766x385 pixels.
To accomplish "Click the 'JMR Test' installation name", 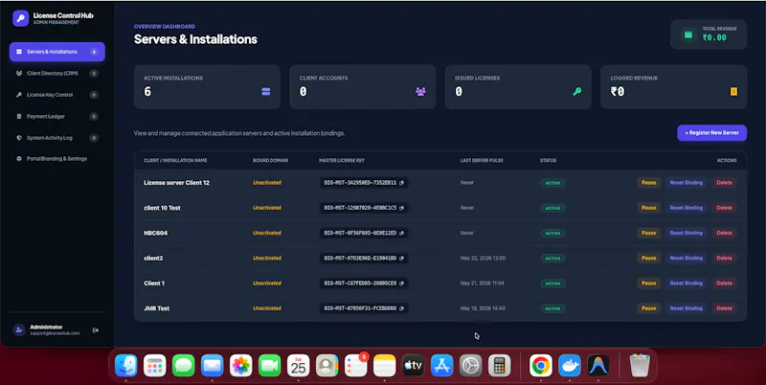I will [x=156, y=308].
